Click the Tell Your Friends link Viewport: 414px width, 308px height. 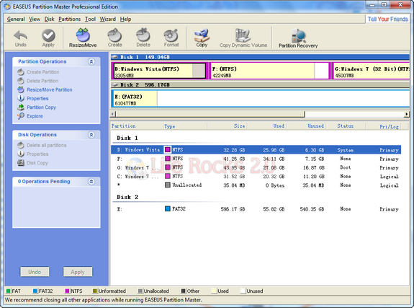click(388, 19)
